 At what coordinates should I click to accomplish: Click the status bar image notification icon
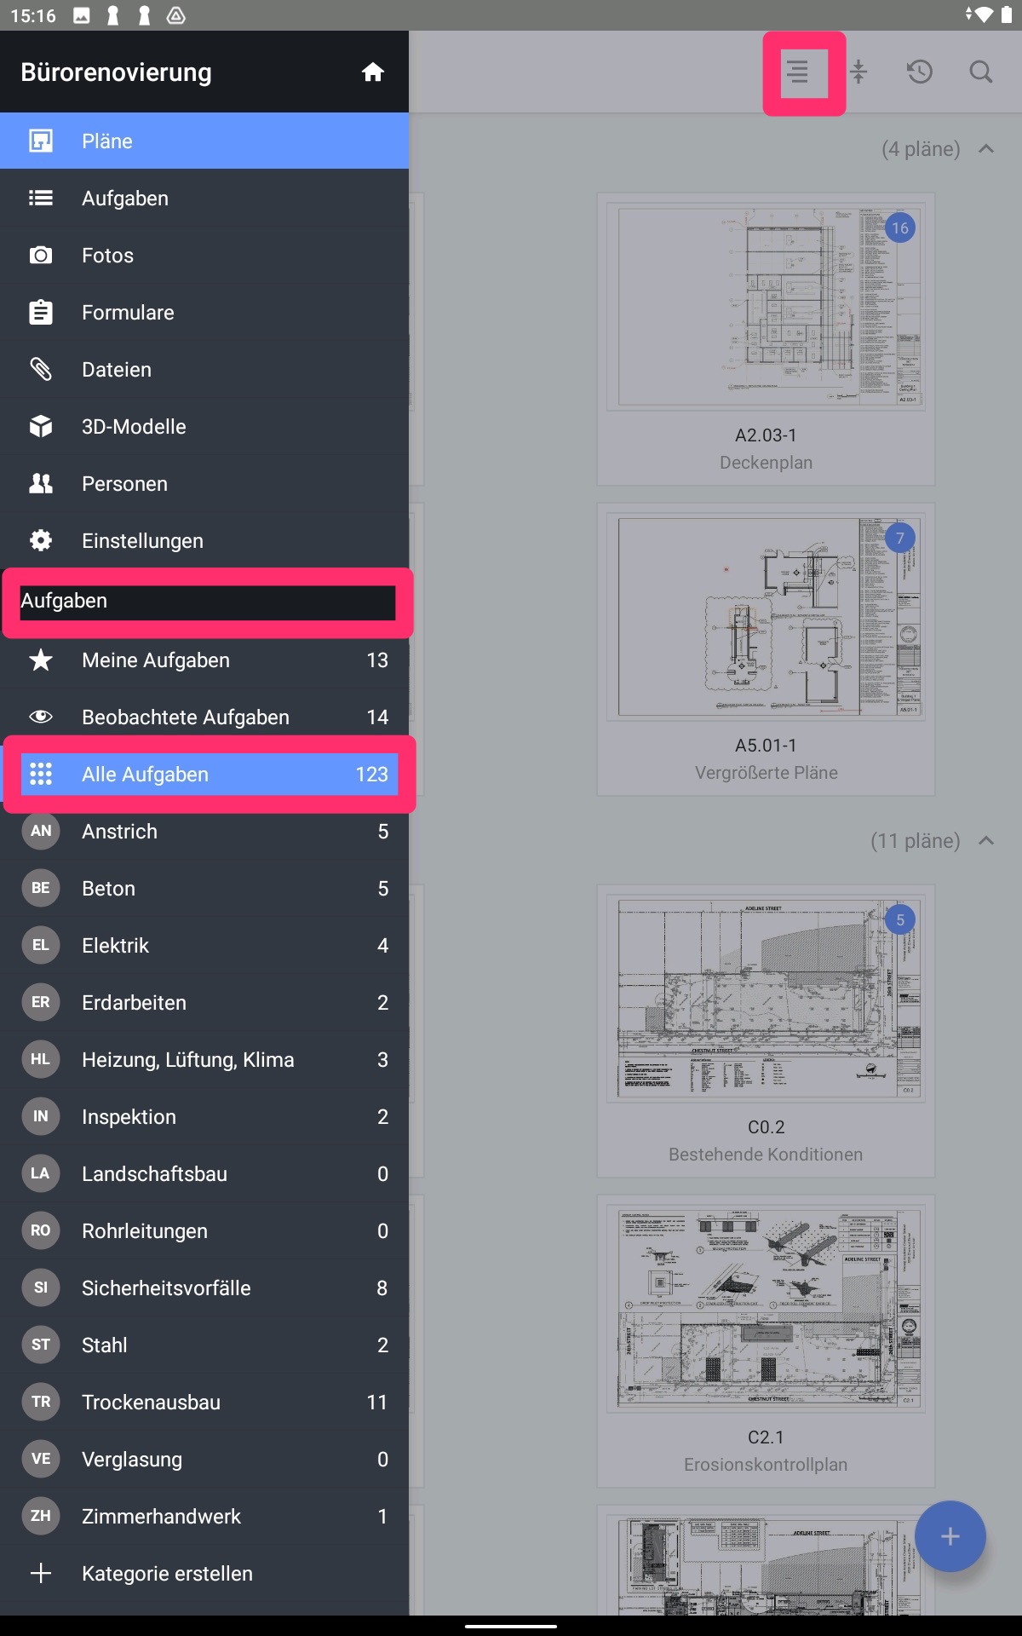pos(82,15)
